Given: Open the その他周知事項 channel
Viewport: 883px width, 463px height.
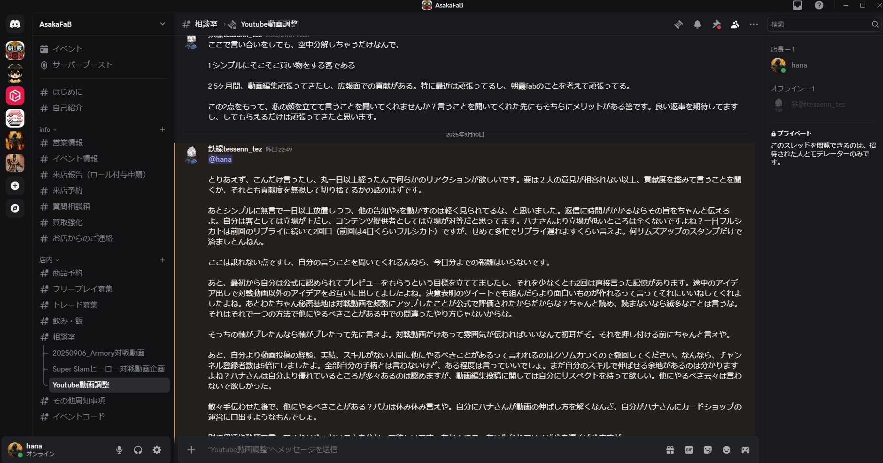Looking at the screenshot, I should point(103,401).
